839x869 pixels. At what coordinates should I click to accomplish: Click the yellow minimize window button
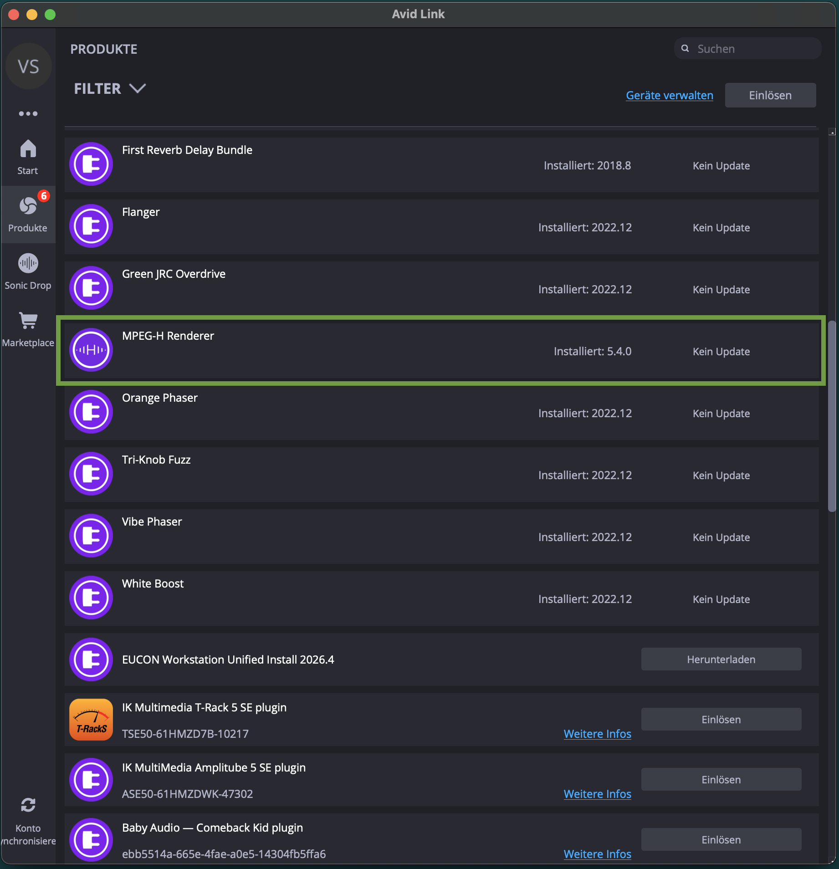[x=32, y=15]
